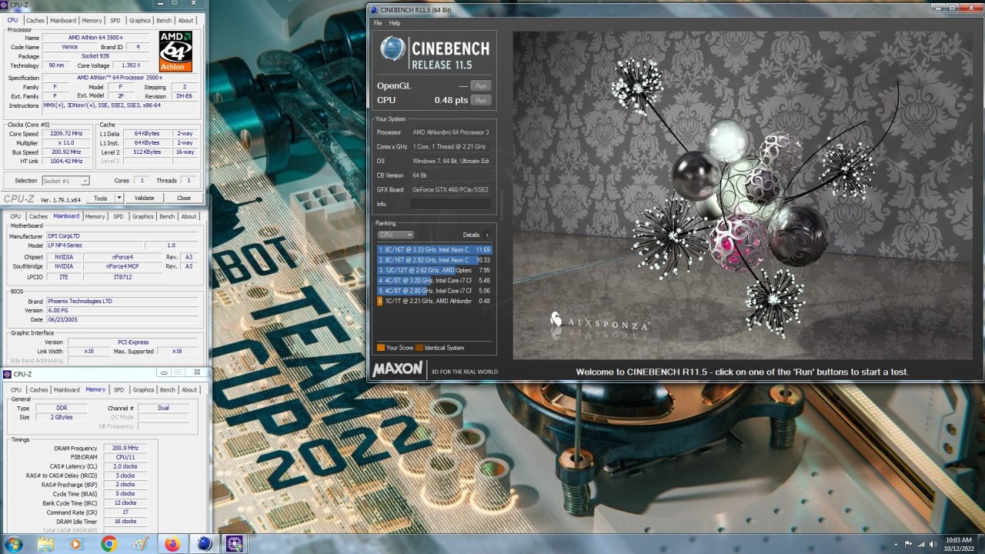This screenshot has width=985, height=554.
Task: Switch to the Caches tab in top CPU-Z
Action: point(35,21)
